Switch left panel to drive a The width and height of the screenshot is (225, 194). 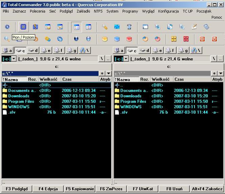point(7,51)
